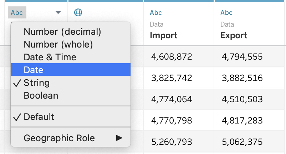Click the Abc type icon above Import

pos(156,13)
